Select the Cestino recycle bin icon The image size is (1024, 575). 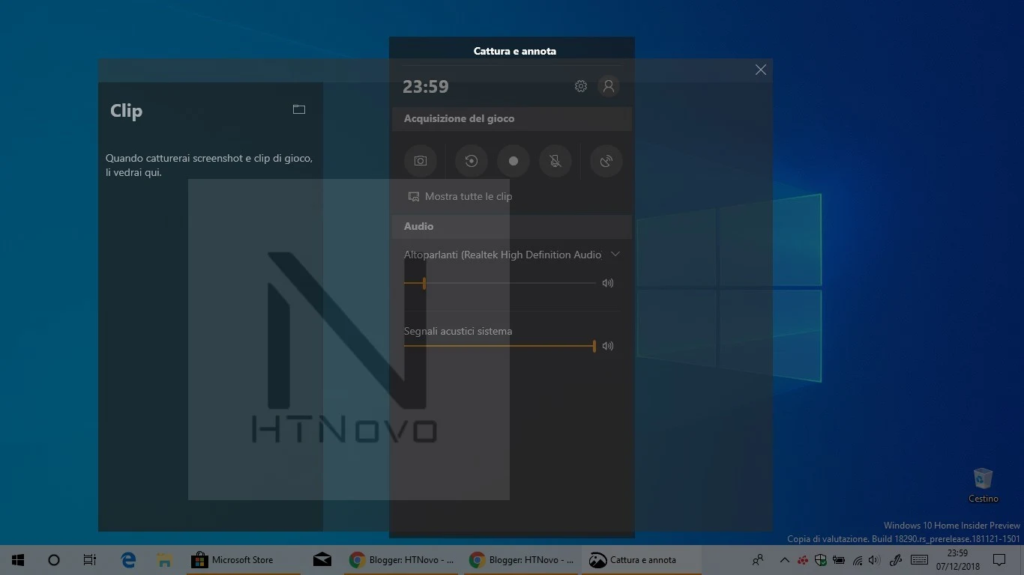coord(983,486)
